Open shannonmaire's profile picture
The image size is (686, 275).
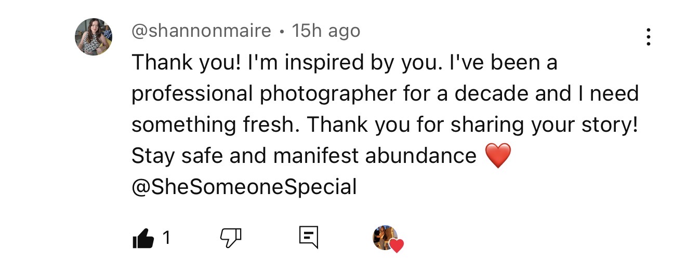[x=94, y=37]
